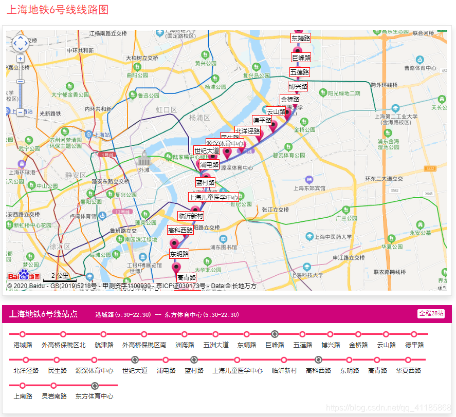The width and height of the screenshot is (456, 417).
Task: Click the 东方体育中心 transfer station icon
Action: pyautogui.click(x=95, y=386)
